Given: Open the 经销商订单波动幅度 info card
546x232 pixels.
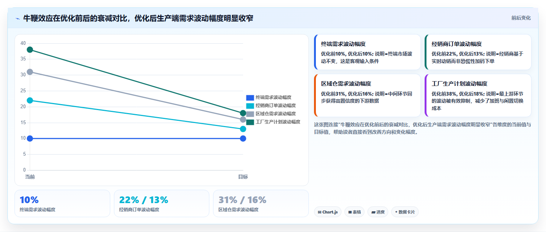Looking at the screenshot, I should (x=478, y=52).
